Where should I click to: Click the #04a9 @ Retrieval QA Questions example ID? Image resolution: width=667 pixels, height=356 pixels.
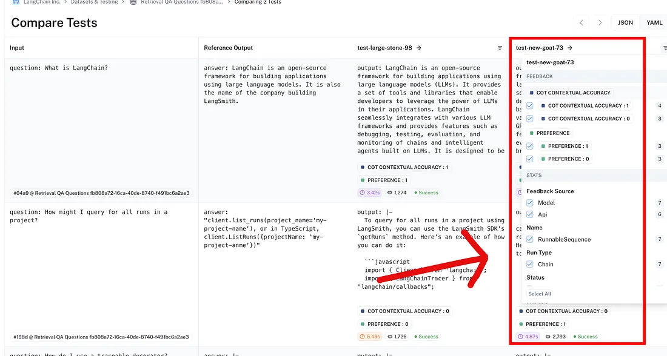click(101, 193)
